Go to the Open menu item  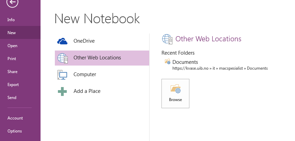(x=12, y=46)
